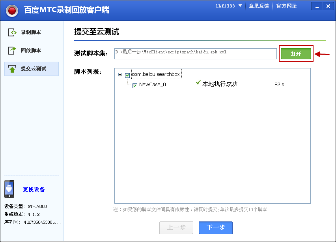Screen dimensions: 336x242
Task: Click the 设备类型: GT-I9300 text
Action: [x=26, y=206]
